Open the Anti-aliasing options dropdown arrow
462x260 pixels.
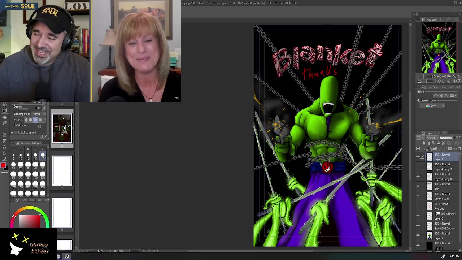(44, 120)
